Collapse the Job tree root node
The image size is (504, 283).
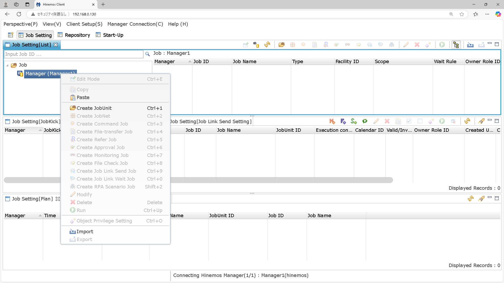(7, 65)
